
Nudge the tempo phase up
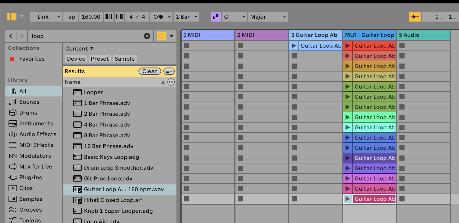pos(120,17)
